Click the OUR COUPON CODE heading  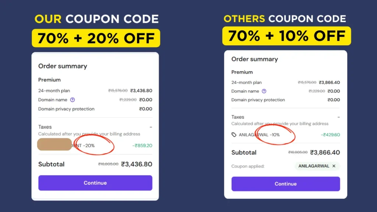tap(96, 19)
